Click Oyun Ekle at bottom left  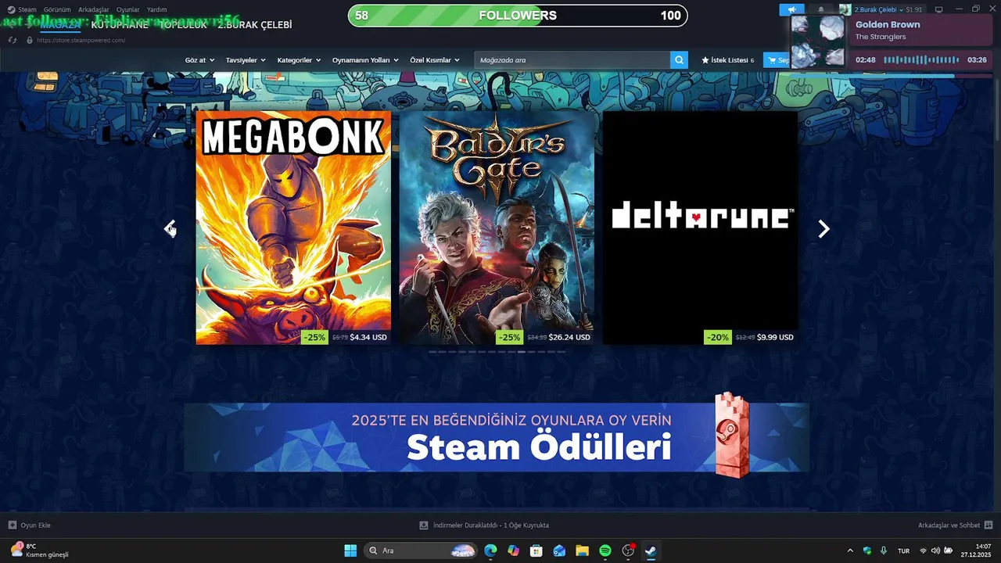click(x=29, y=525)
